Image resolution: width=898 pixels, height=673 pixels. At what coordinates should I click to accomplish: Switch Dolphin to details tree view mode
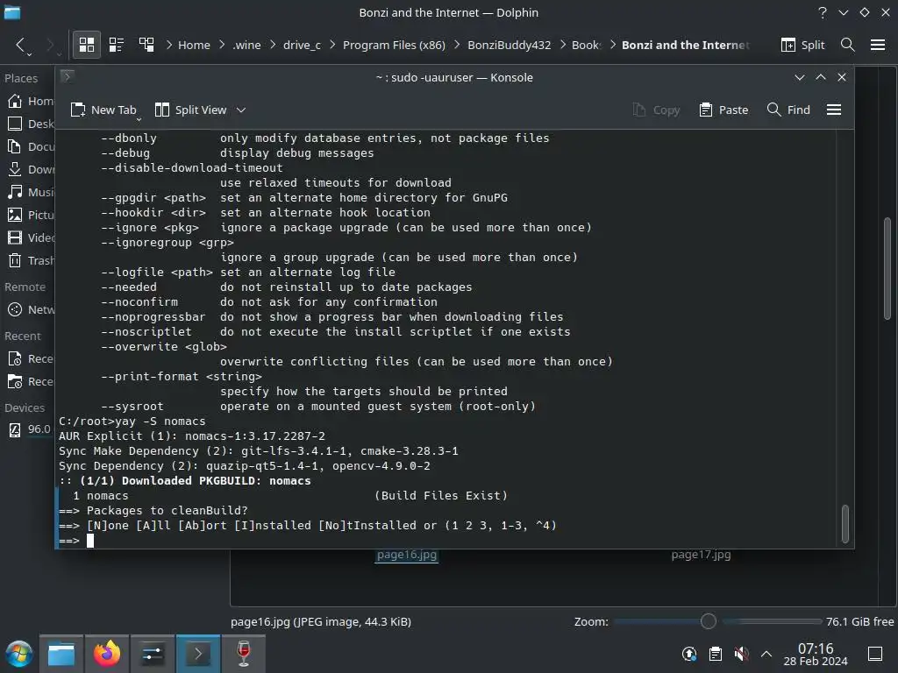[146, 45]
